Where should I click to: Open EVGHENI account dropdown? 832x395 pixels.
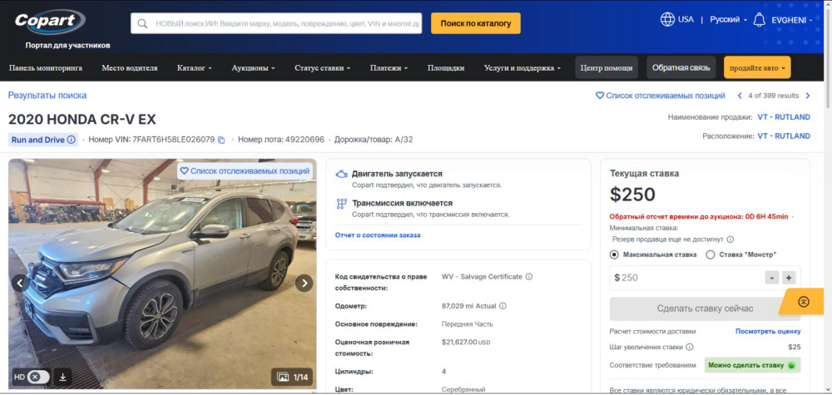click(792, 20)
